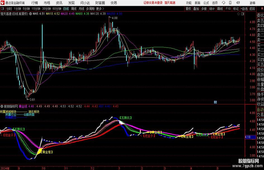Toggle the right side panel icon
Screen dimensions: 264x170
242,14
